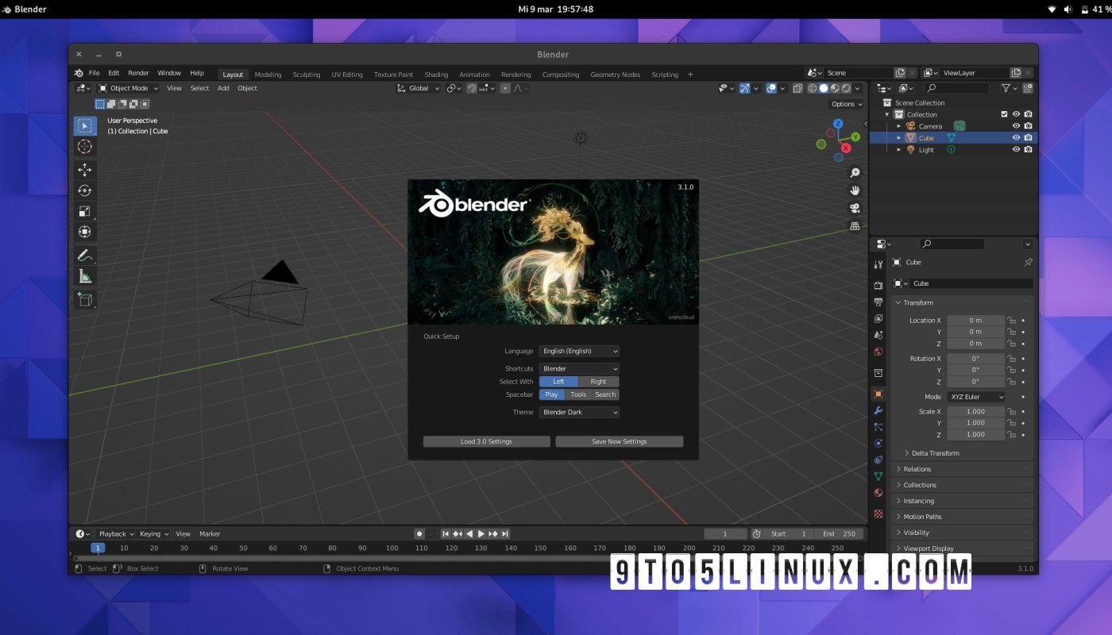1112x635 pixels.
Task: Jump to the timeline end frame button
Action: (505, 534)
